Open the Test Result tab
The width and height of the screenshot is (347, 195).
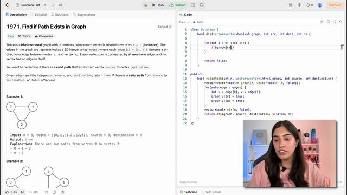[x=211, y=192]
